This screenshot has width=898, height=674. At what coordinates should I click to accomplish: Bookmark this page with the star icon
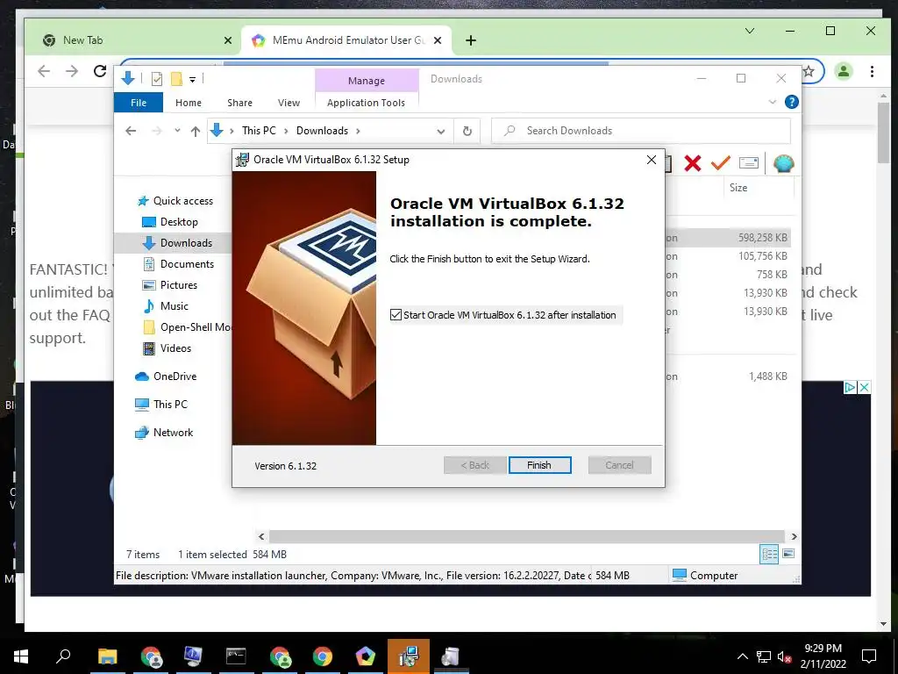pyautogui.click(x=809, y=71)
